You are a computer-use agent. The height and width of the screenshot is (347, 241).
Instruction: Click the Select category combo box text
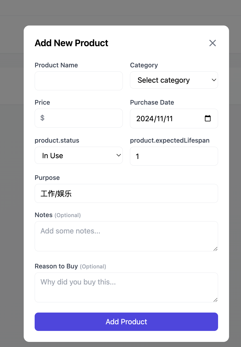pos(164,80)
